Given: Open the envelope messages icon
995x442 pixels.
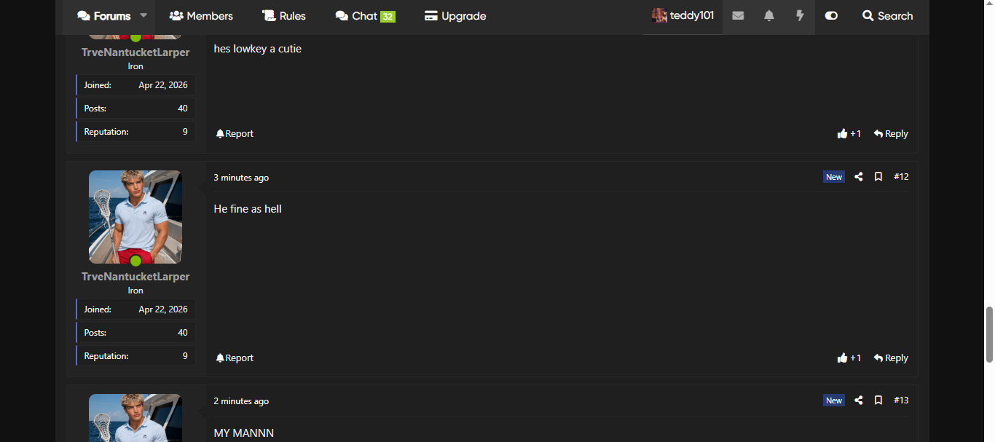Looking at the screenshot, I should click(x=738, y=16).
